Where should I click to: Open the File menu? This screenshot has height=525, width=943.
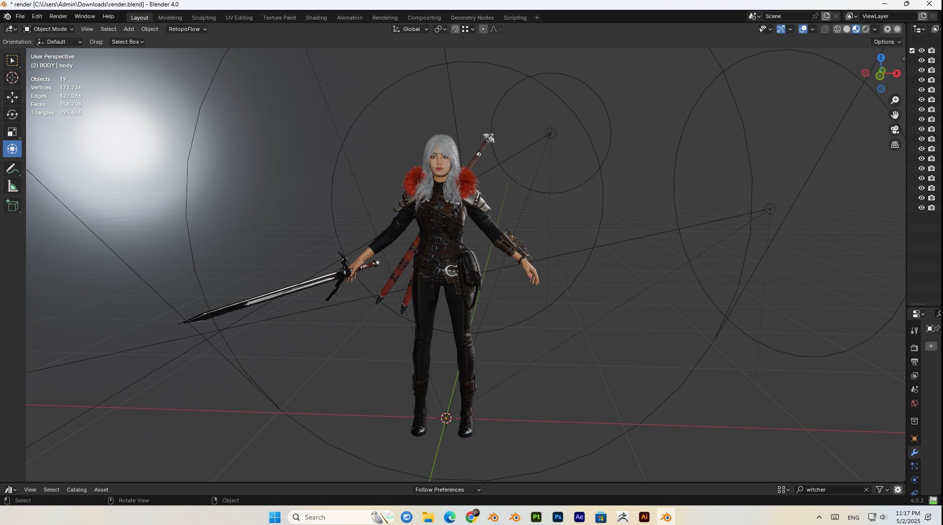20,16
